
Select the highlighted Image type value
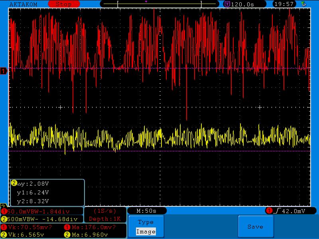[x=146, y=231]
